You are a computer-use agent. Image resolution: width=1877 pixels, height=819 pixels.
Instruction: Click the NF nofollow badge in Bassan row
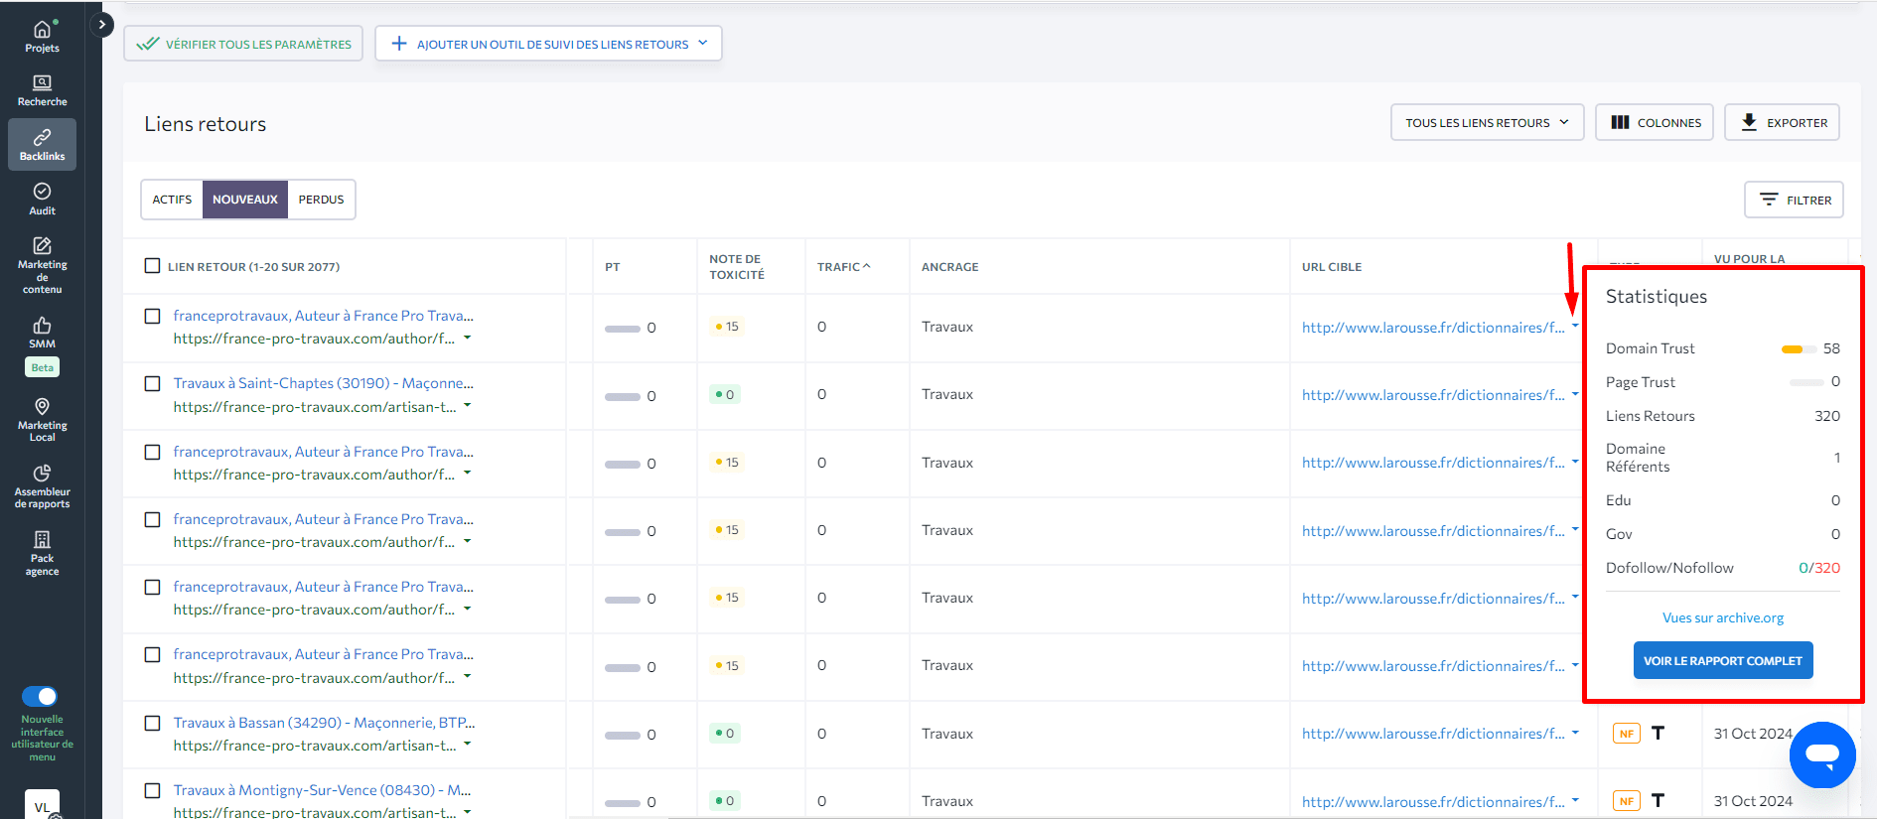(x=1626, y=734)
